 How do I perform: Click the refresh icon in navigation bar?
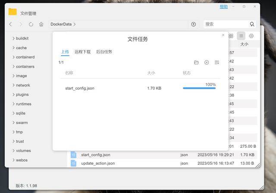31,24
